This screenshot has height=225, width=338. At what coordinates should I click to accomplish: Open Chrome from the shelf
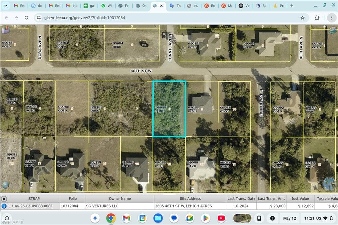point(111,218)
